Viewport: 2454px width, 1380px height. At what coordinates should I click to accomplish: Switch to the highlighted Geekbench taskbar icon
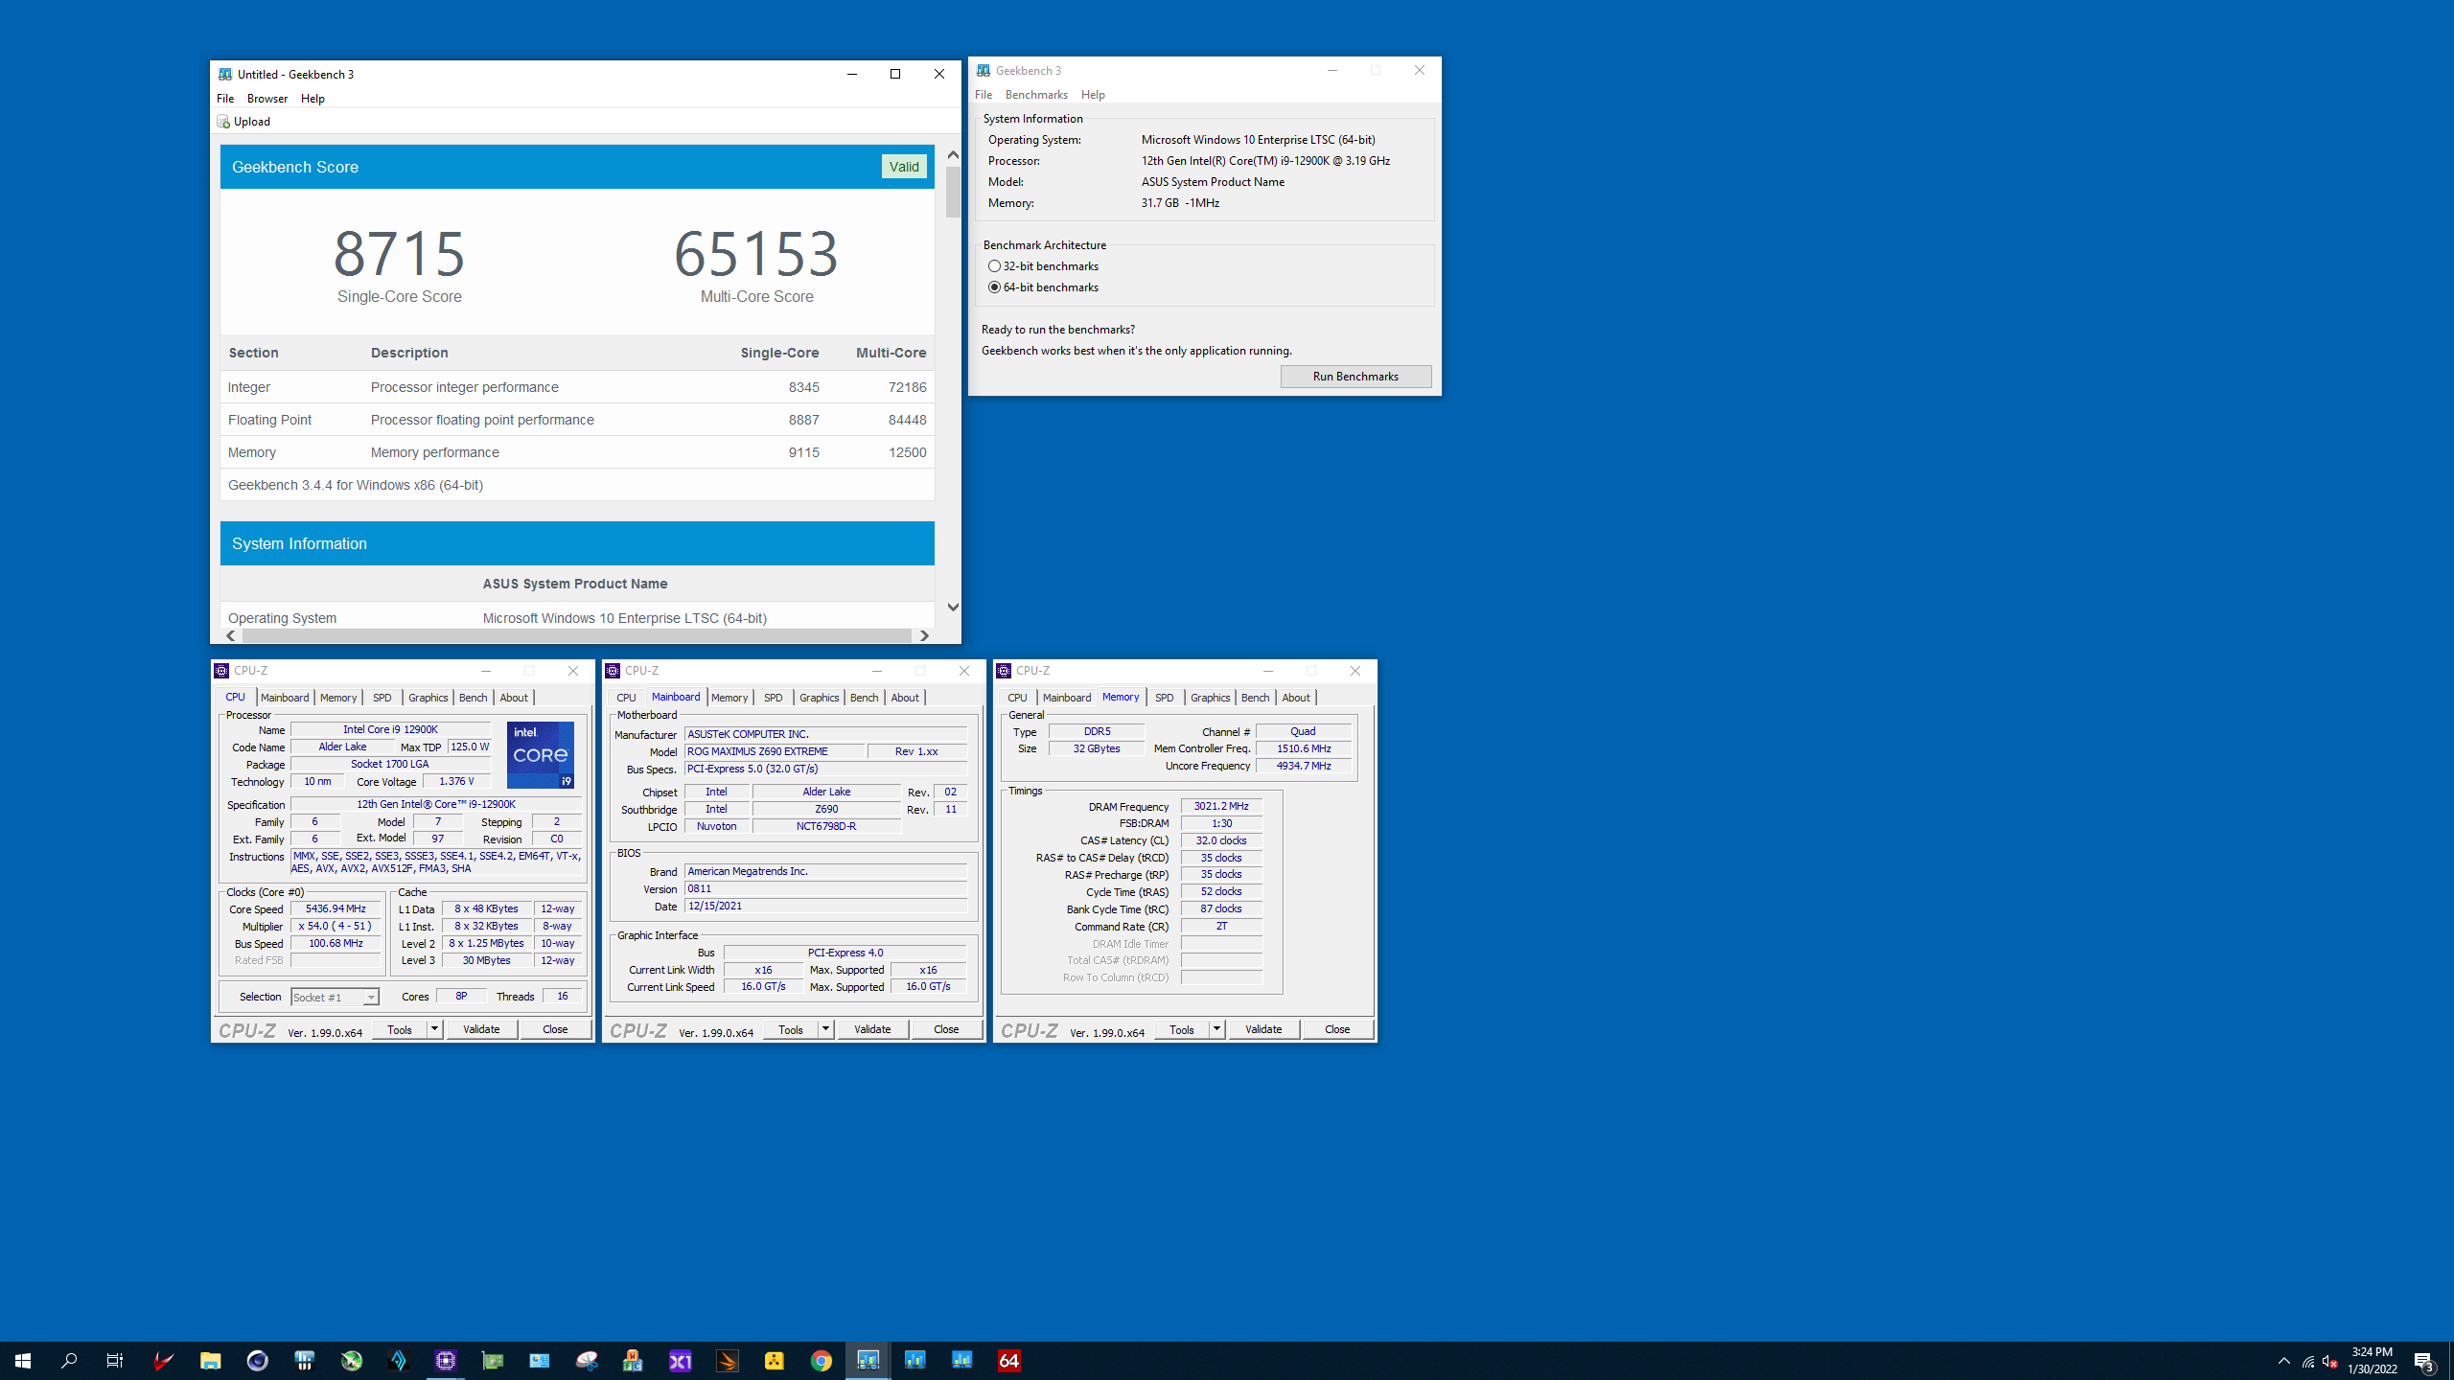[868, 1361]
